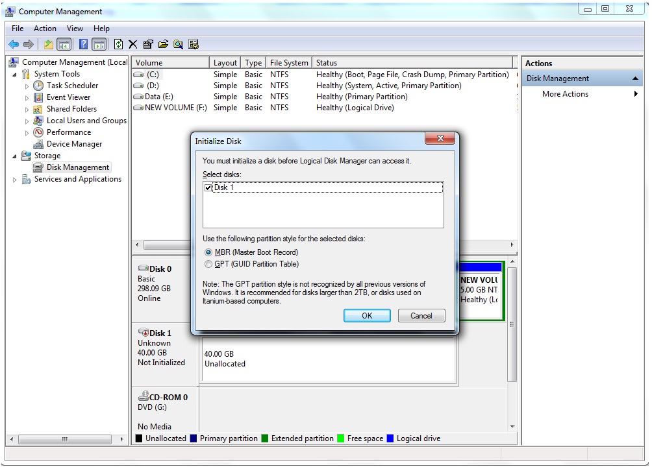Expand Services and Applications node
The height and width of the screenshot is (467, 652).
(x=14, y=180)
